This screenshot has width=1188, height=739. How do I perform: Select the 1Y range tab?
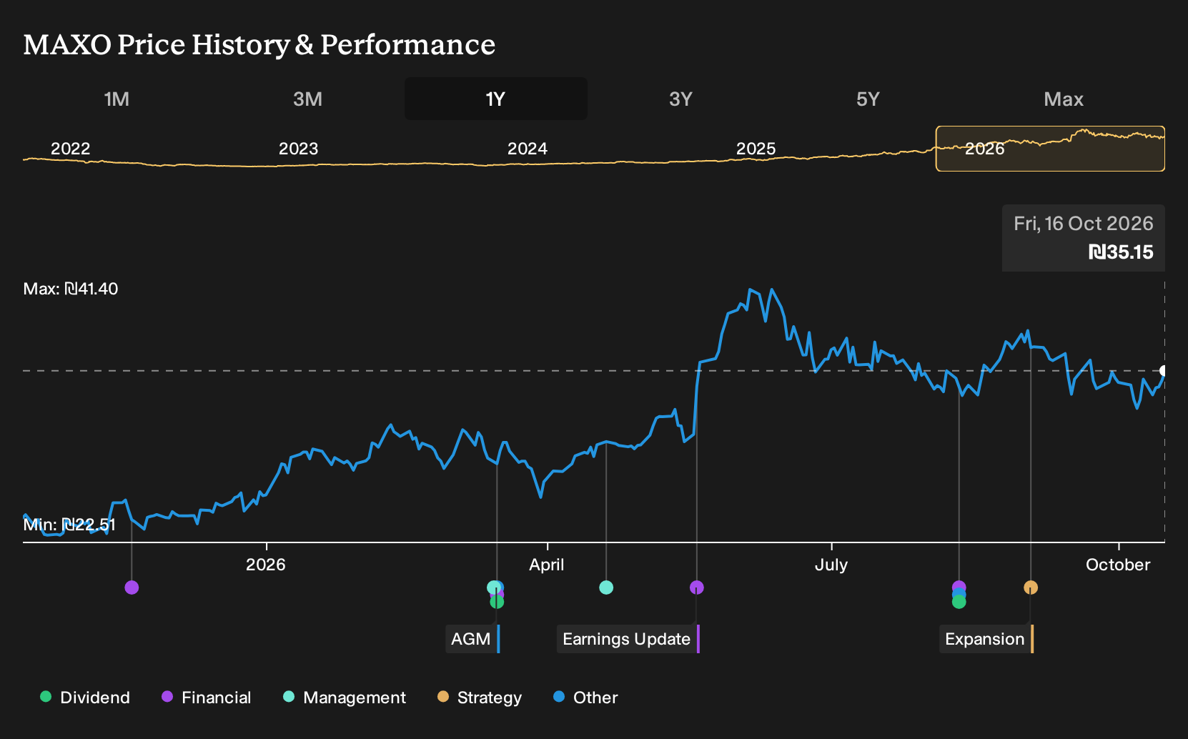pyautogui.click(x=495, y=99)
